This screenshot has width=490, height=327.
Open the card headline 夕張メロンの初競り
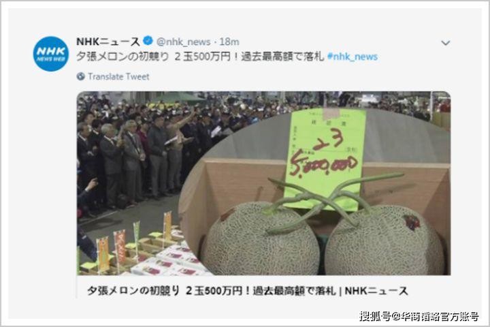[x=133, y=291]
